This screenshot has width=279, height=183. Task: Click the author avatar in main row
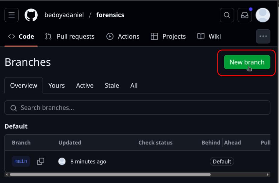(x=62, y=161)
